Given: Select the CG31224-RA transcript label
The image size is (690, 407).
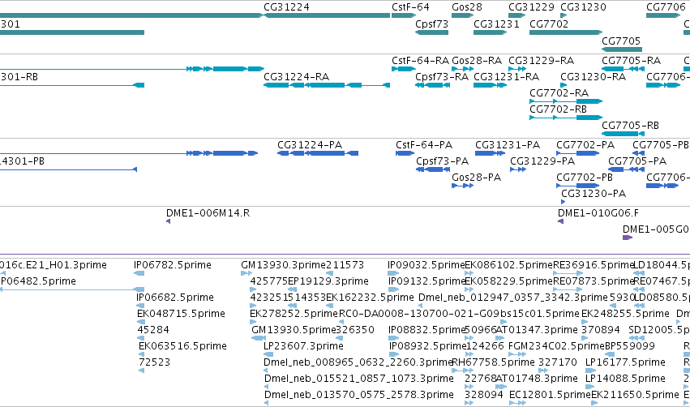Looking at the screenshot, I should 296,76.
